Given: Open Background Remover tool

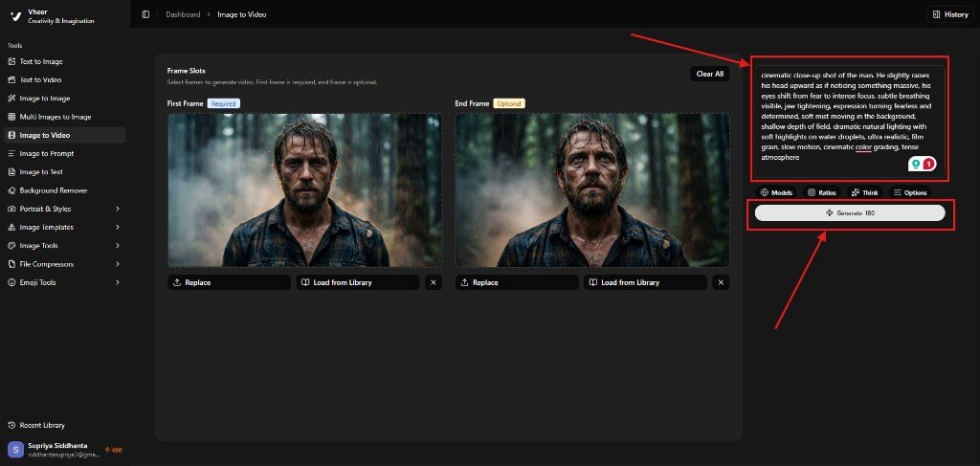Looking at the screenshot, I should tap(54, 190).
